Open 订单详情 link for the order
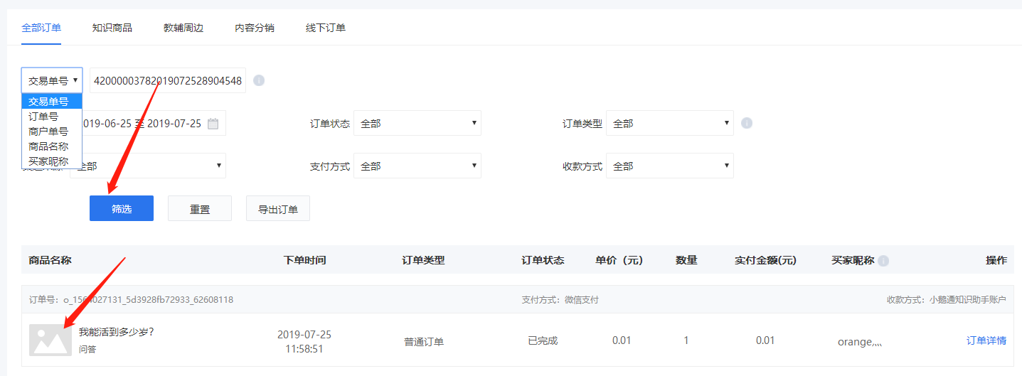This screenshot has height=376, width=1022. pos(986,340)
